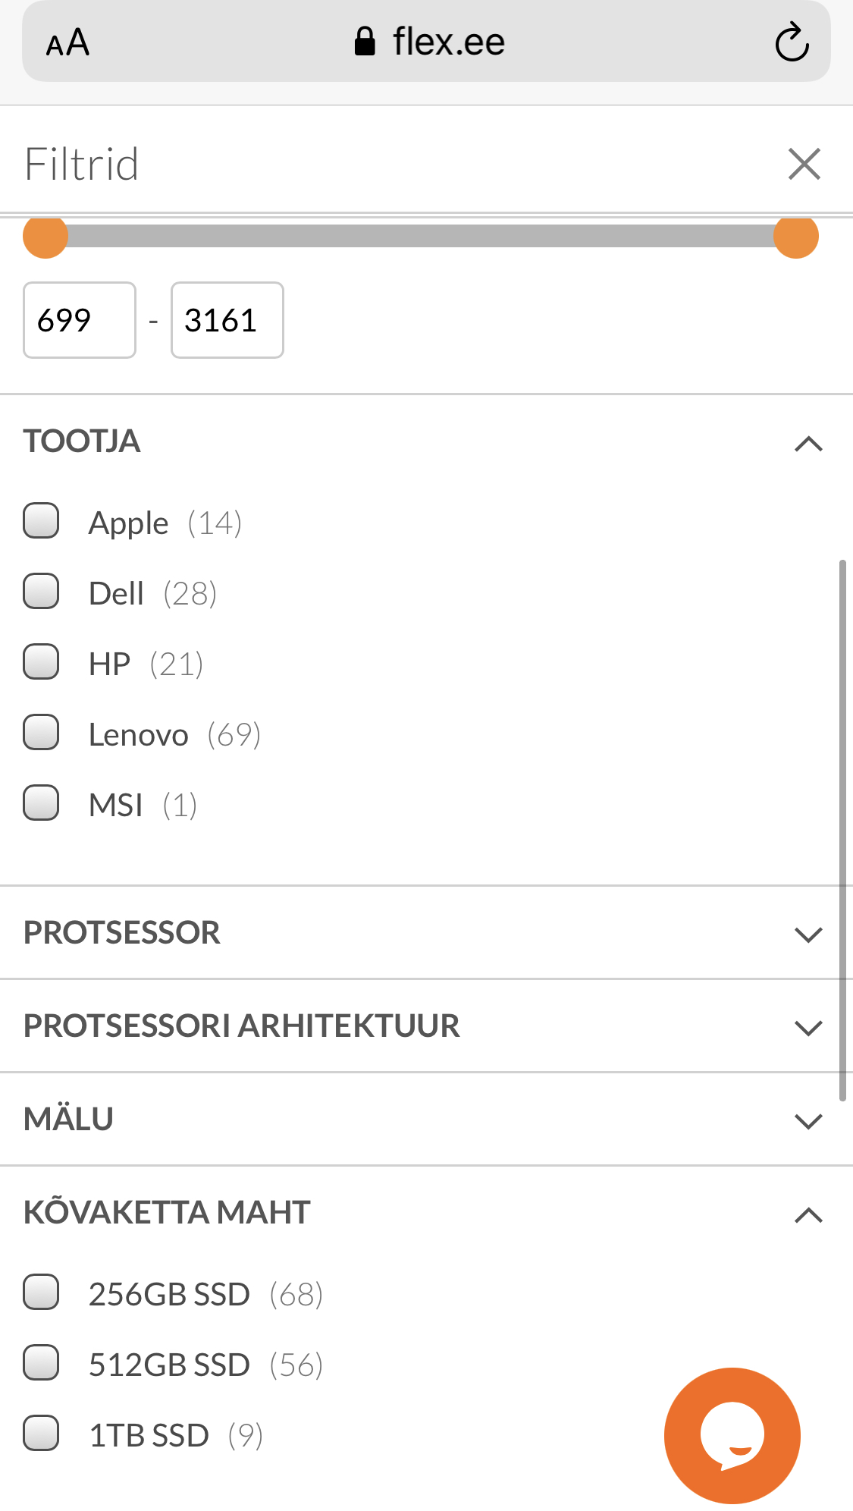Screen dimensions: 853x1511
Task: Enable the Lenovo filter
Action: pyautogui.click(x=41, y=733)
